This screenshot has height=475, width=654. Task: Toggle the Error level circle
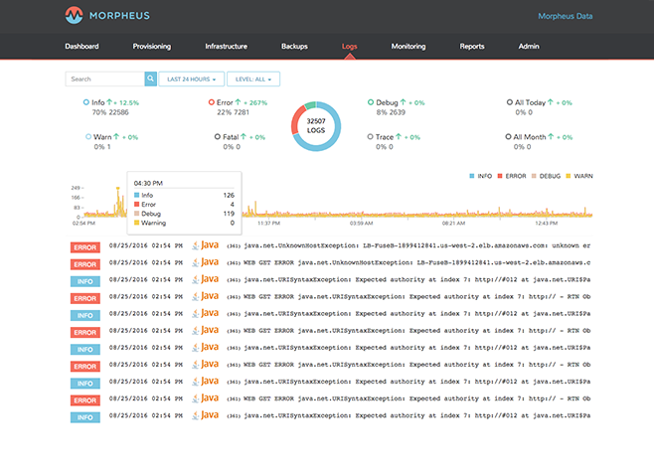(x=212, y=102)
